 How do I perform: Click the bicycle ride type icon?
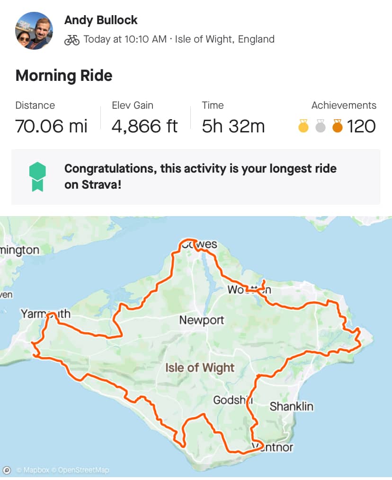click(72, 40)
